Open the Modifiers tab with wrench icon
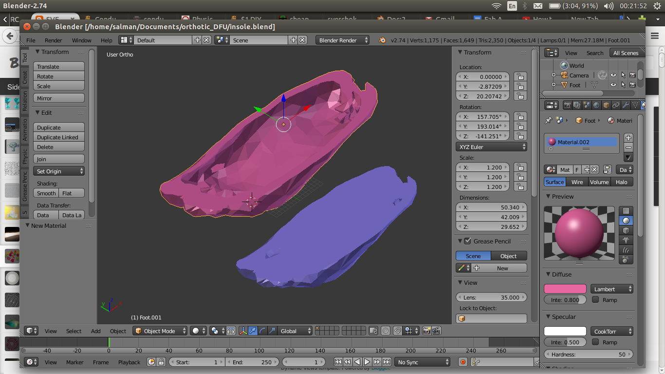 [x=626, y=106]
